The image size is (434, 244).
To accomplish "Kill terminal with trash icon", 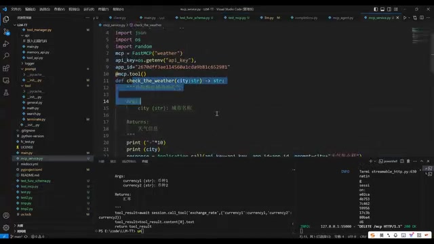I will [x=408, y=161].
